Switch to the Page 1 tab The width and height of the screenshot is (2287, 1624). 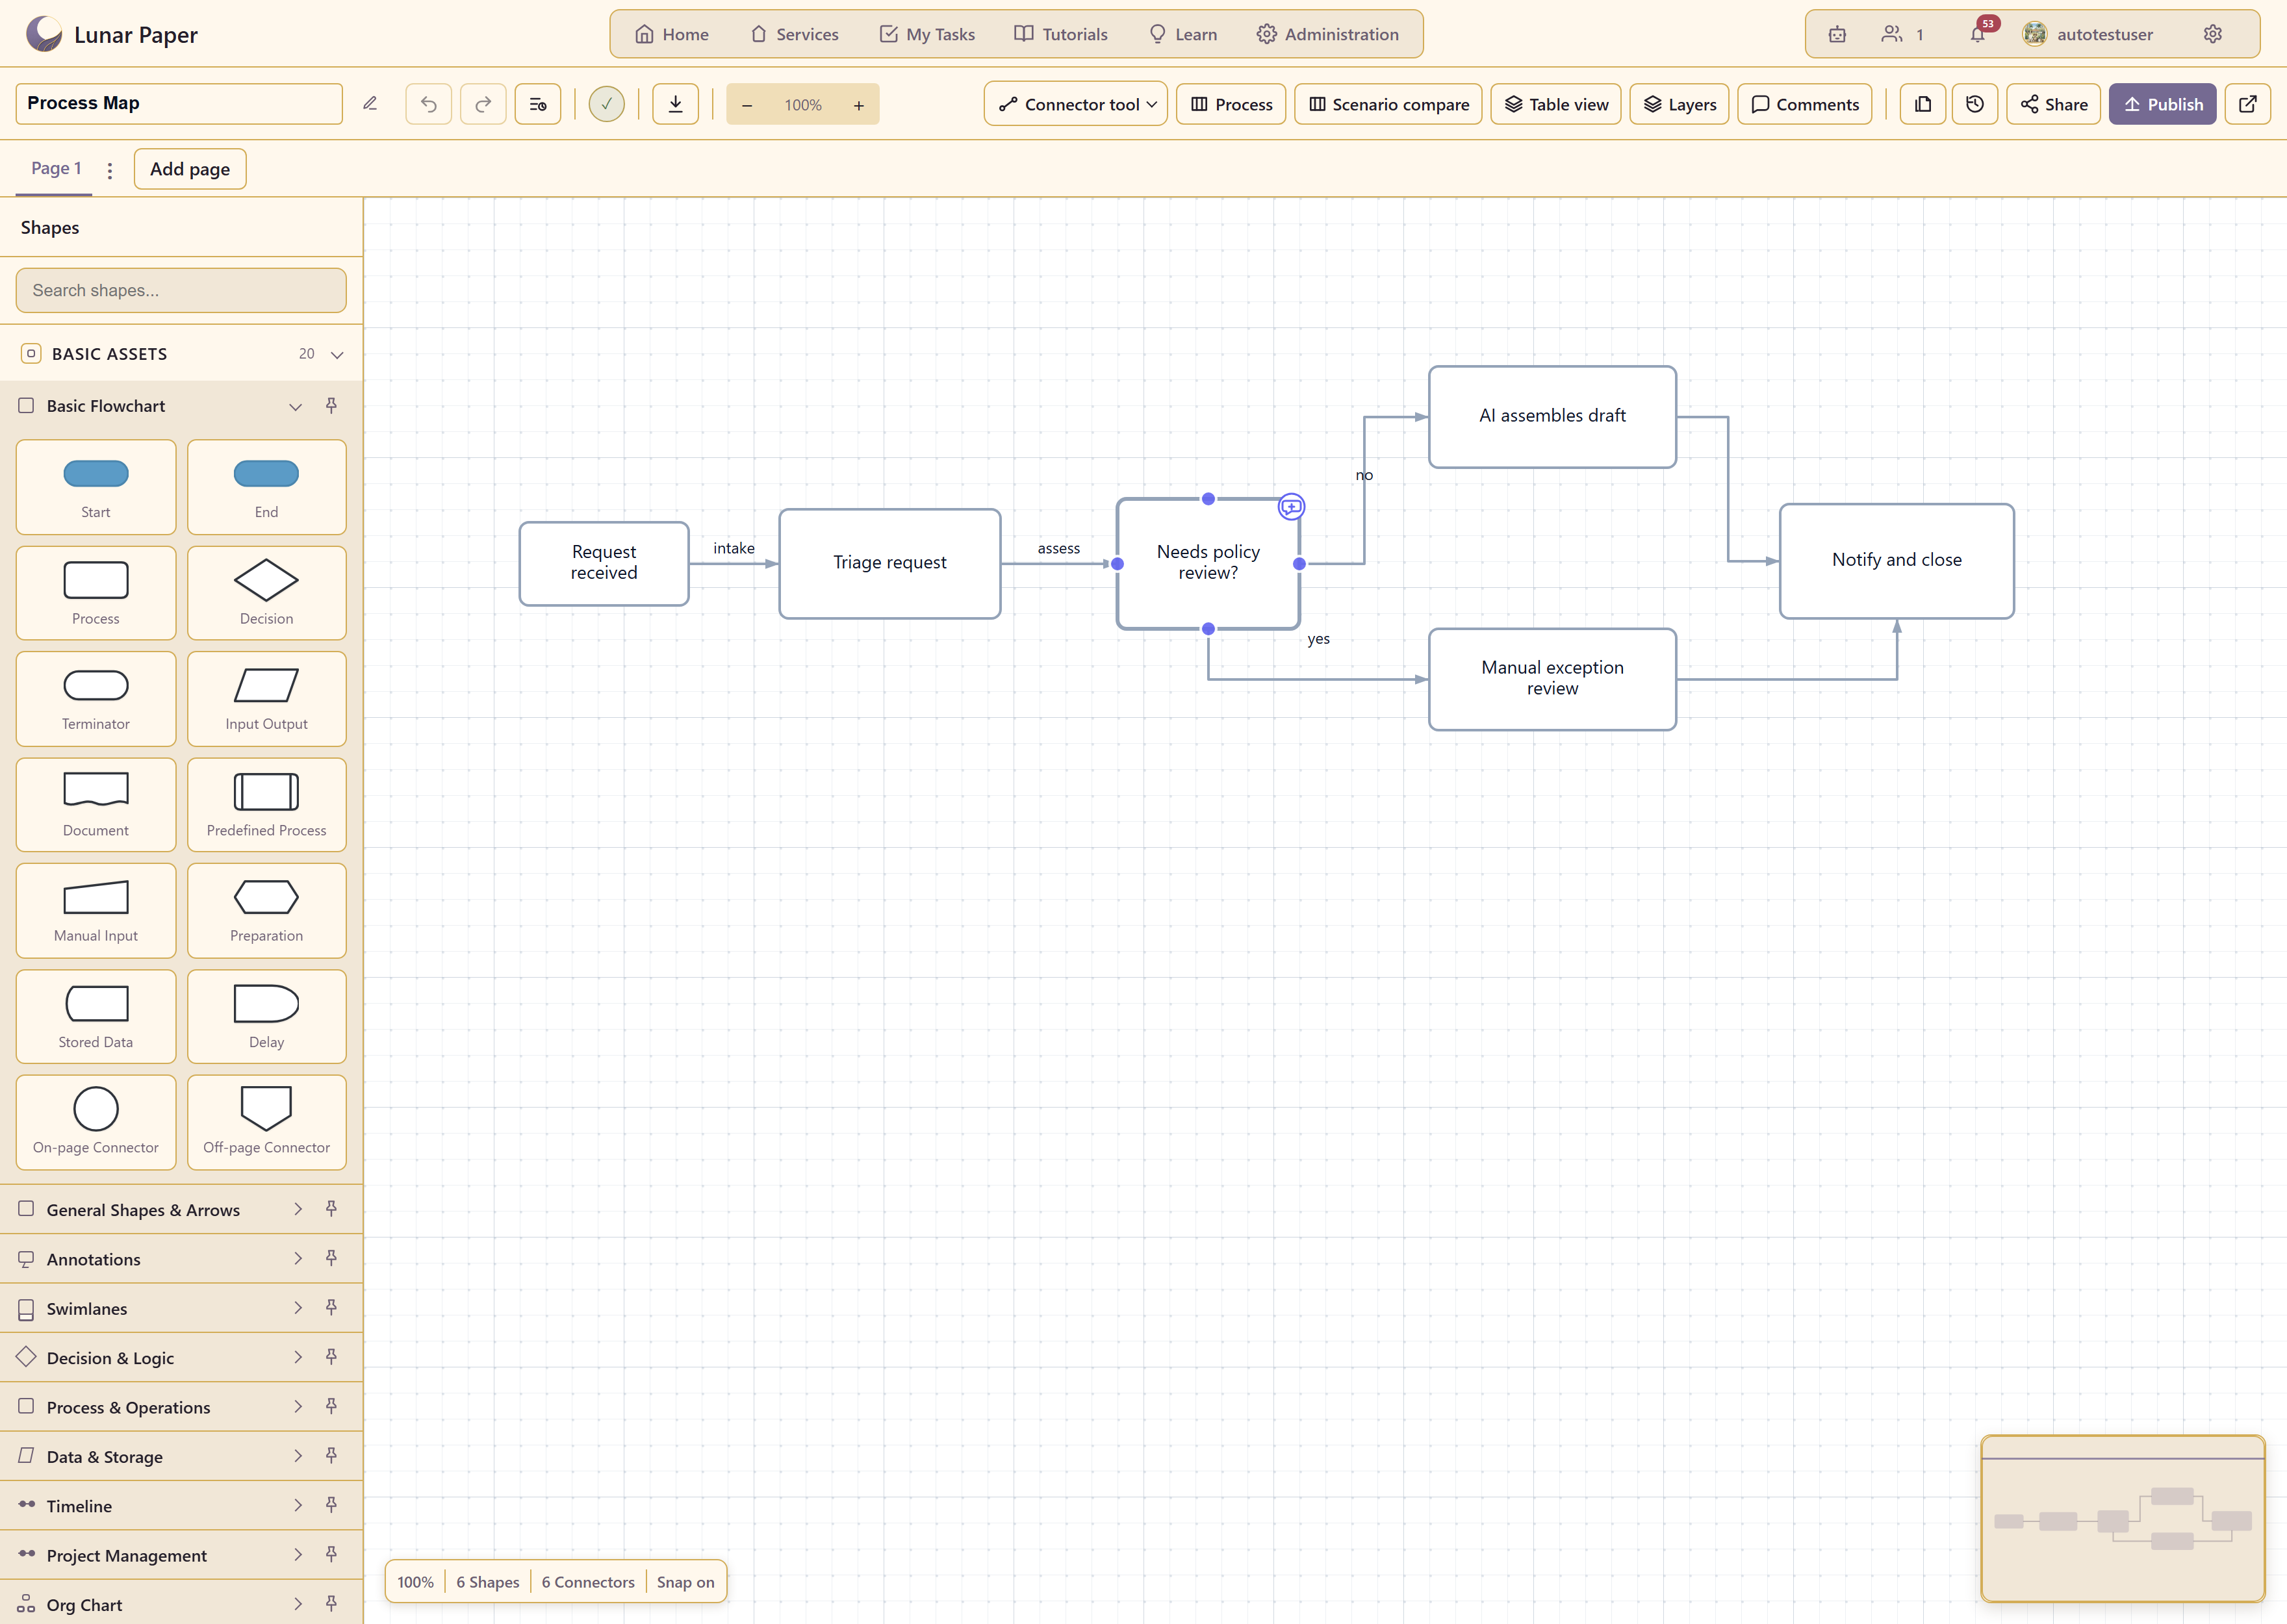[x=56, y=168]
